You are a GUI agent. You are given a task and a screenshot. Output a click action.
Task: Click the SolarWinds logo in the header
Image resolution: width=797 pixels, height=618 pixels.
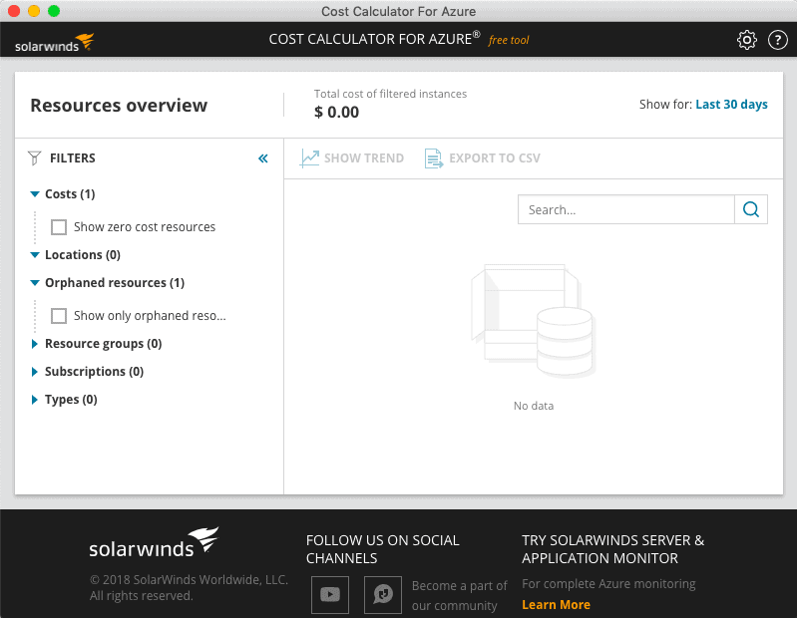[55, 43]
